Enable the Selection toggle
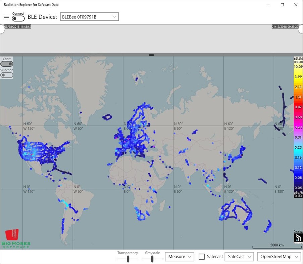The height and width of the screenshot is (264, 303). (7, 75)
